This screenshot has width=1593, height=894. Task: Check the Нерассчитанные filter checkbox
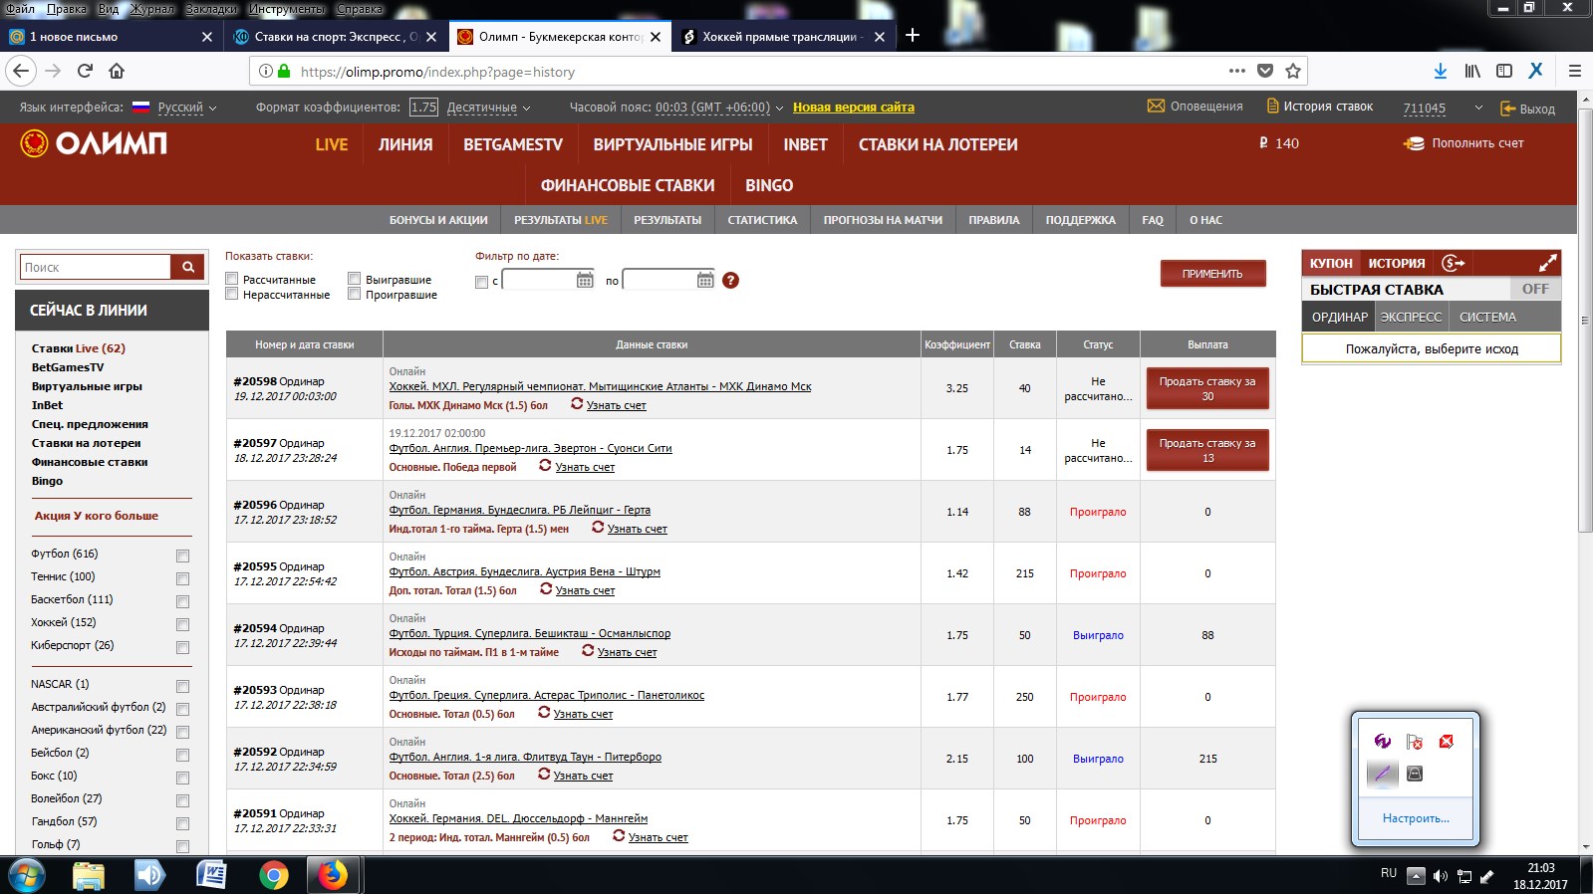[x=232, y=294]
